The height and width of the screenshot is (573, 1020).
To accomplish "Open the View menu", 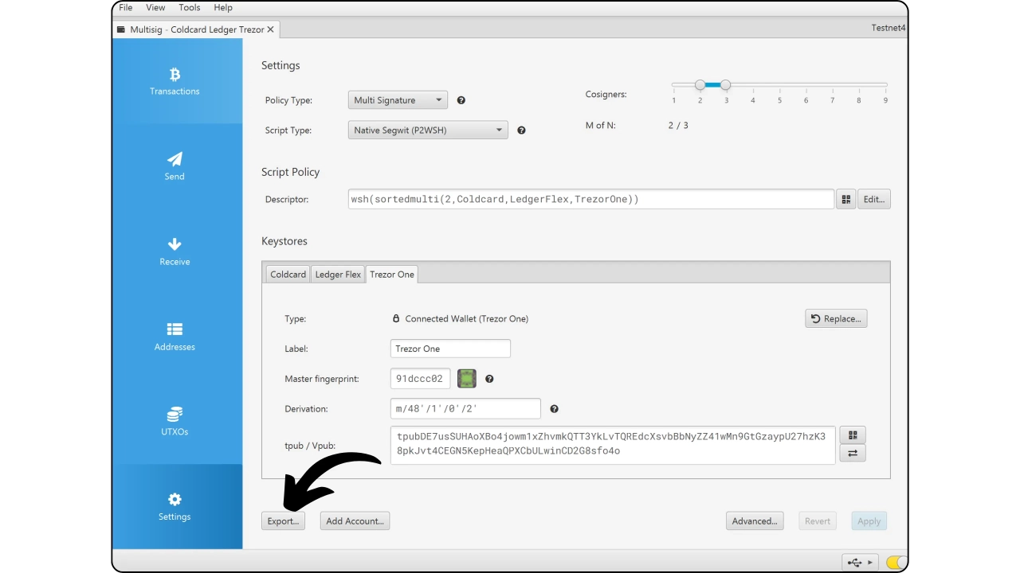I will tap(156, 7).
